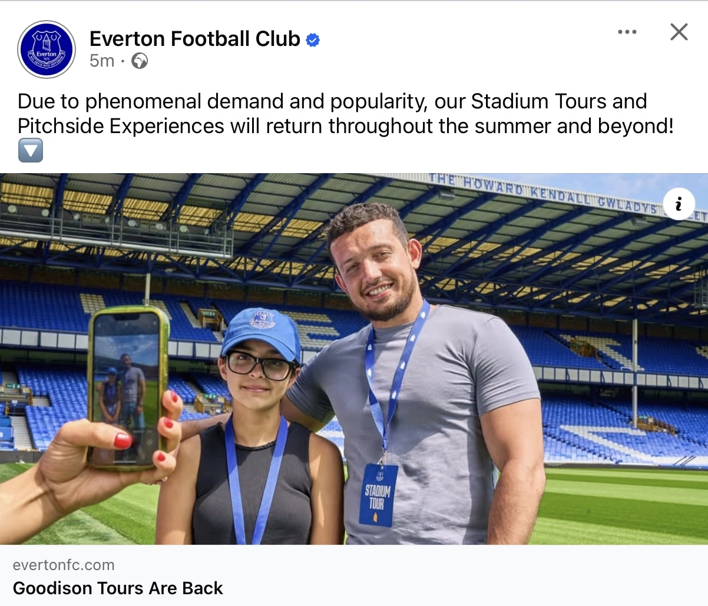Click the blank area of the link preview footer
Screen dimensions: 708x606
[x=471, y=576]
